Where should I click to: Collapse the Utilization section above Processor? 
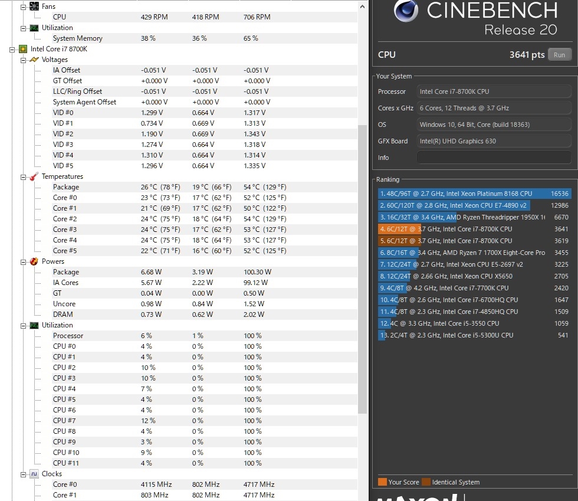[23, 326]
